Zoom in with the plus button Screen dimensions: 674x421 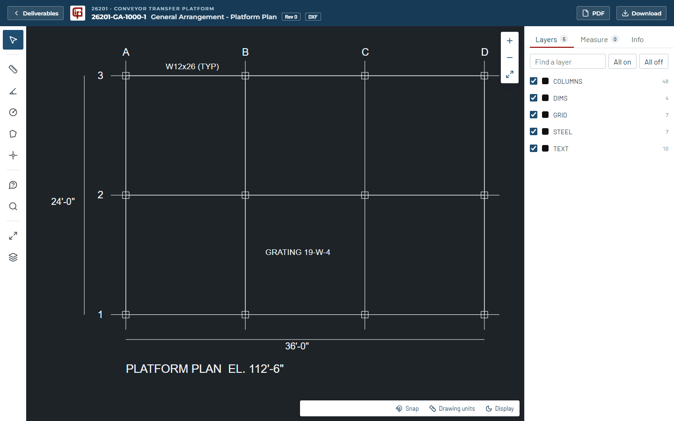click(x=510, y=41)
